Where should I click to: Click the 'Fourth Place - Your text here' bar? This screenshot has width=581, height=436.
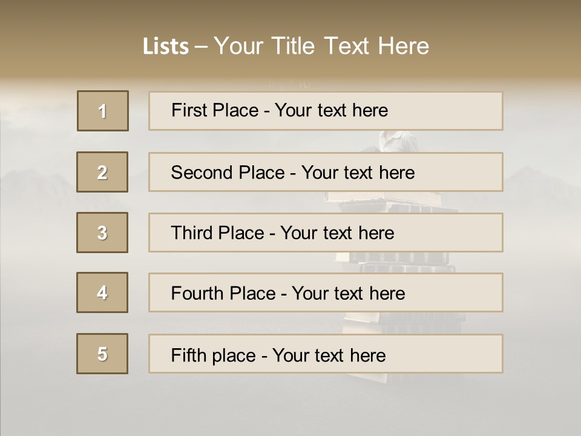coord(326,292)
